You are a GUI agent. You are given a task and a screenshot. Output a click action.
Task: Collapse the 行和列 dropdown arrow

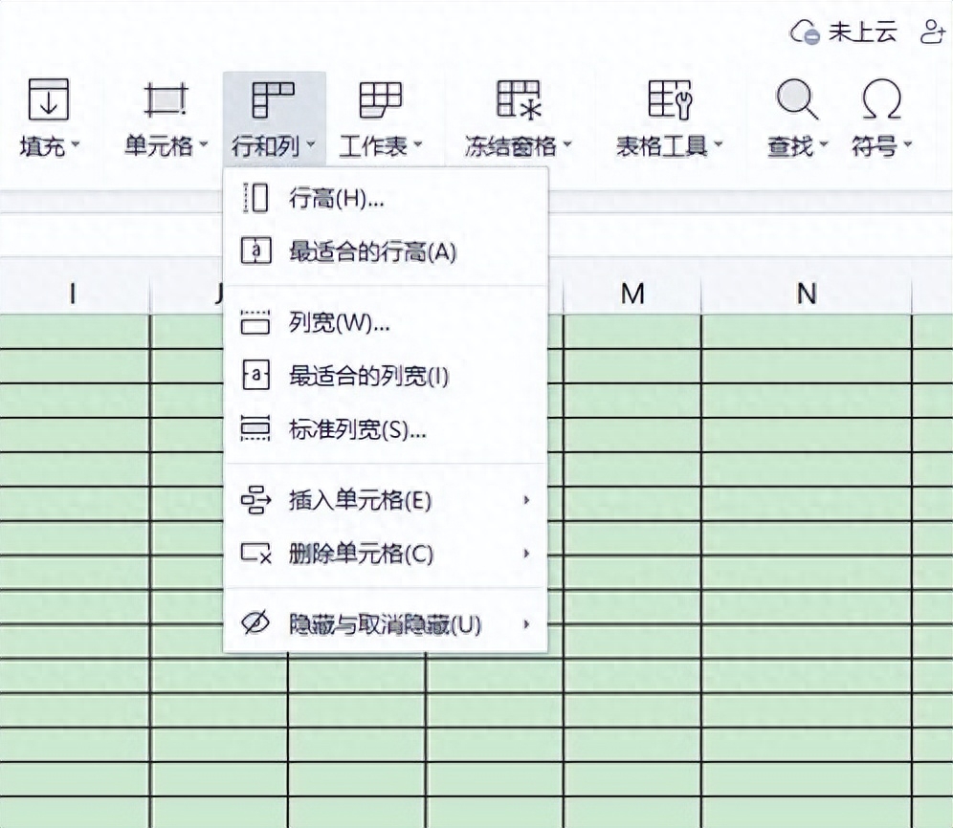pyautogui.click(x=311, y=144)
